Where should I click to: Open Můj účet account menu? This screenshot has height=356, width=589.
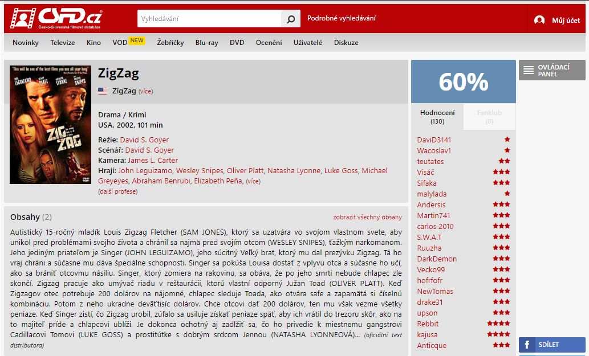pos(566,21)
